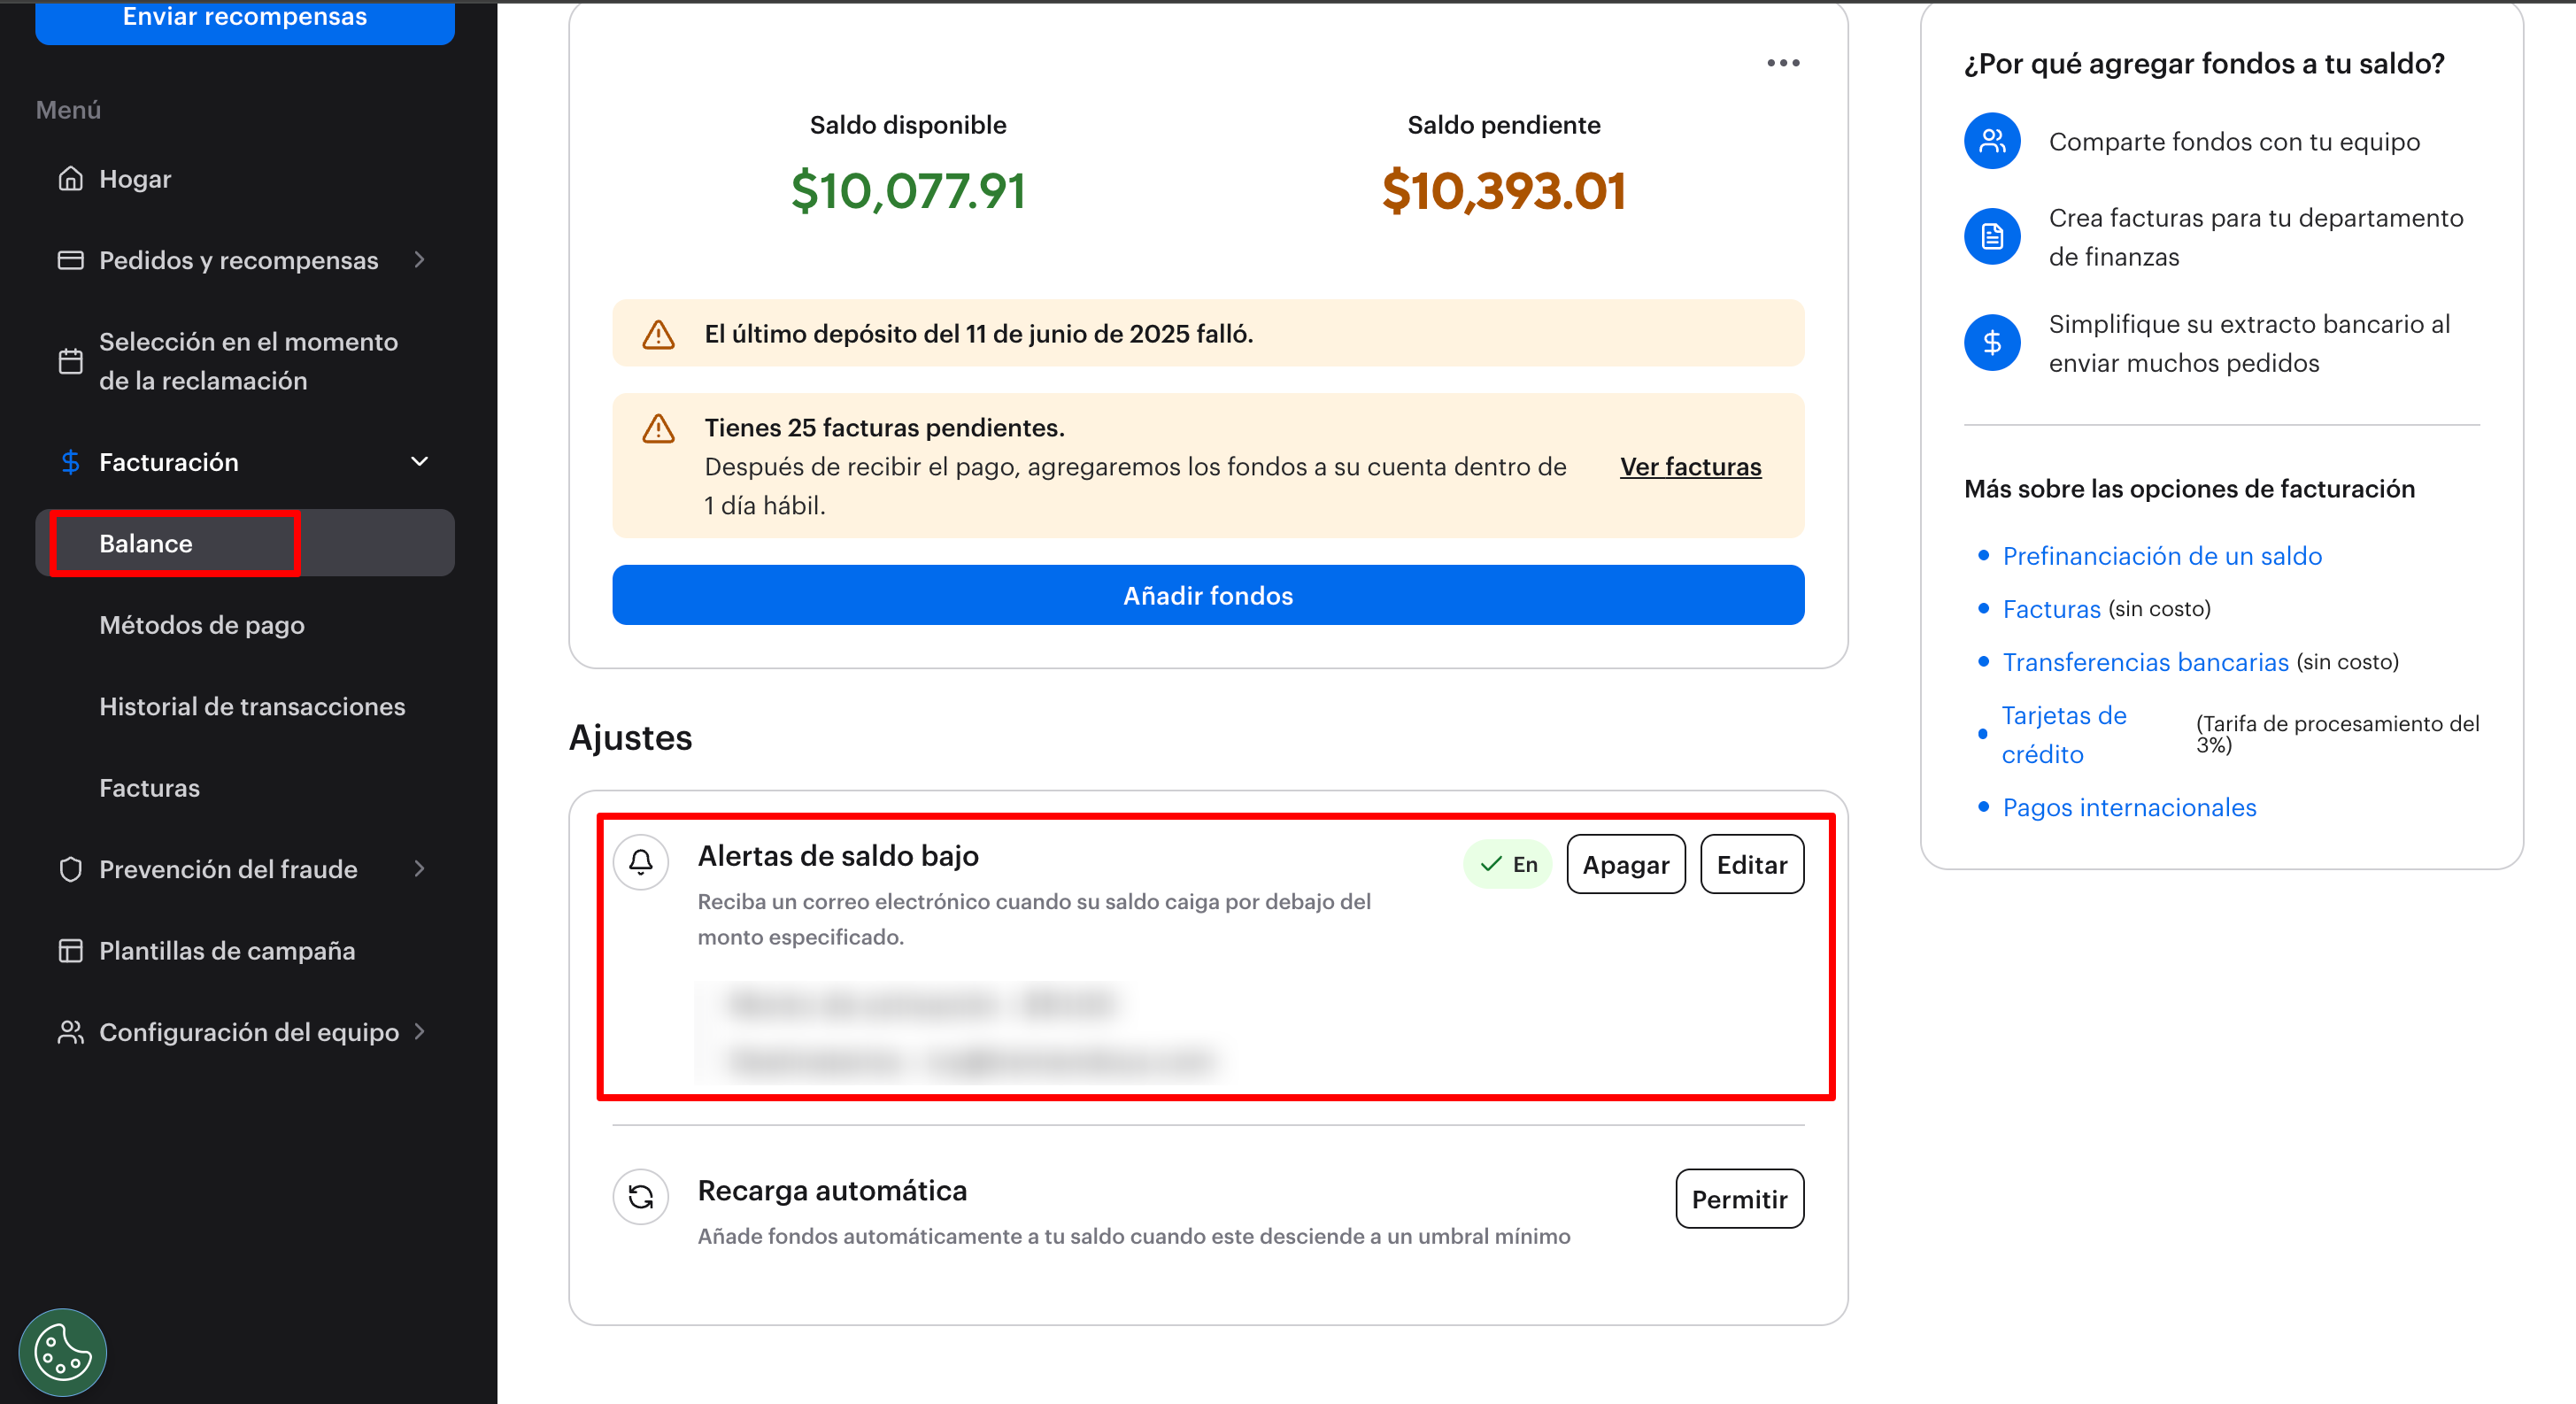Enable Recarga automática with Permitir
Viewport: 2576px width, 1404px height.
coord(1739,1199)
